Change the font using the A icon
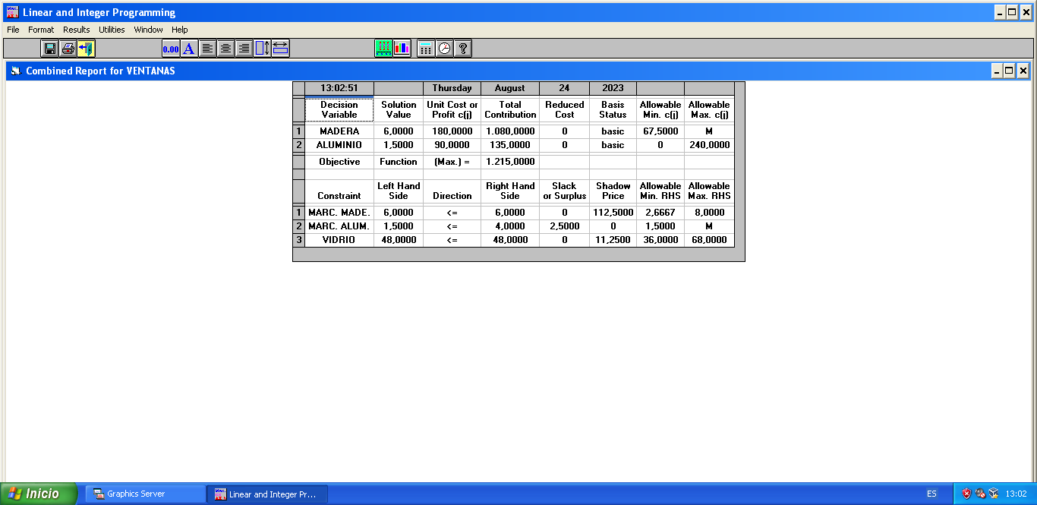The image size is (1037, 505). 188,47
